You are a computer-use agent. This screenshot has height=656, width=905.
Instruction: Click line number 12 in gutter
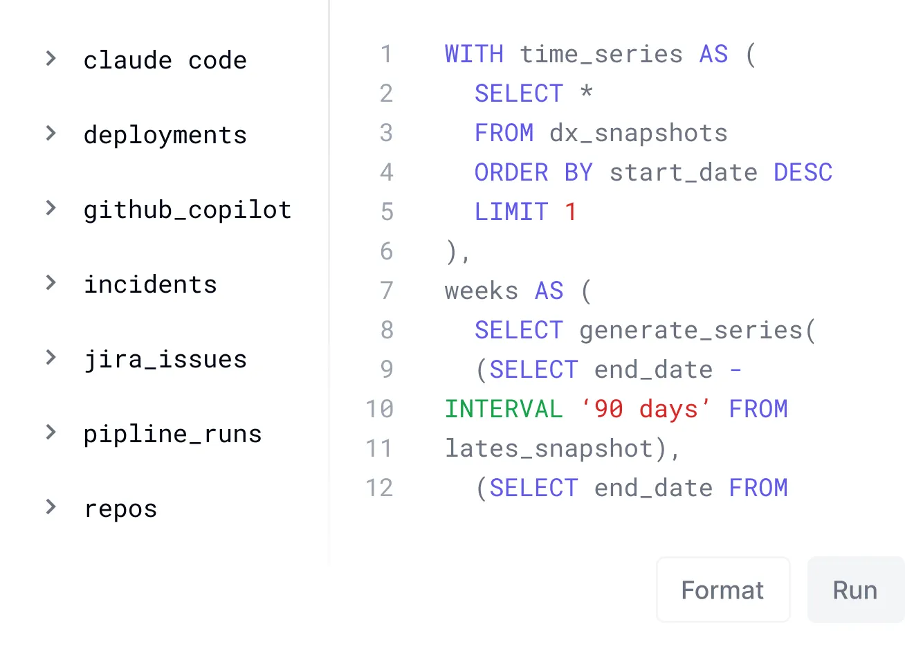pos(379,488)
